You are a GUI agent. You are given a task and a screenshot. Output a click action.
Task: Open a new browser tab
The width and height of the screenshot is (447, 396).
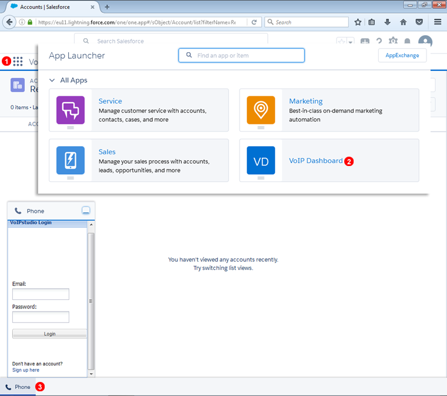pos(107,7)
